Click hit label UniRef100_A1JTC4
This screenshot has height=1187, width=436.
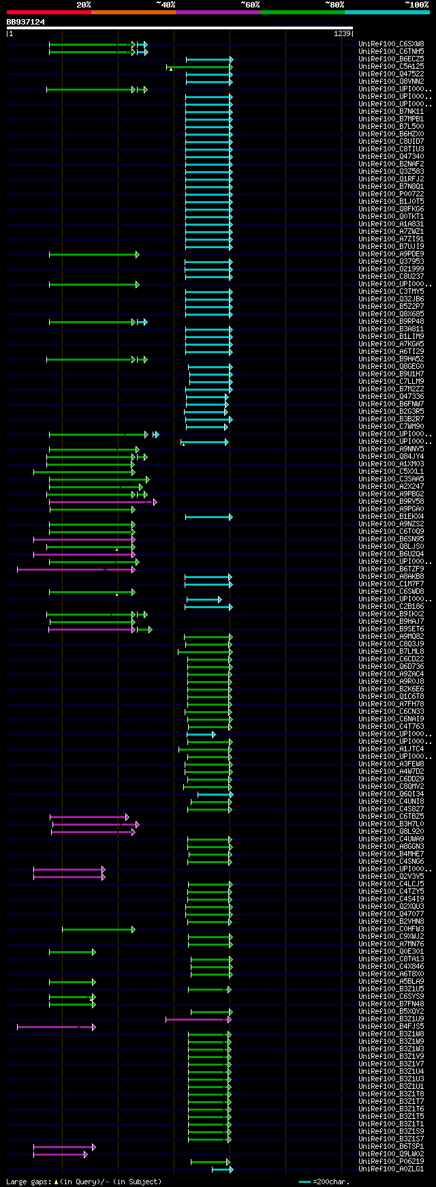coord(391,749)
